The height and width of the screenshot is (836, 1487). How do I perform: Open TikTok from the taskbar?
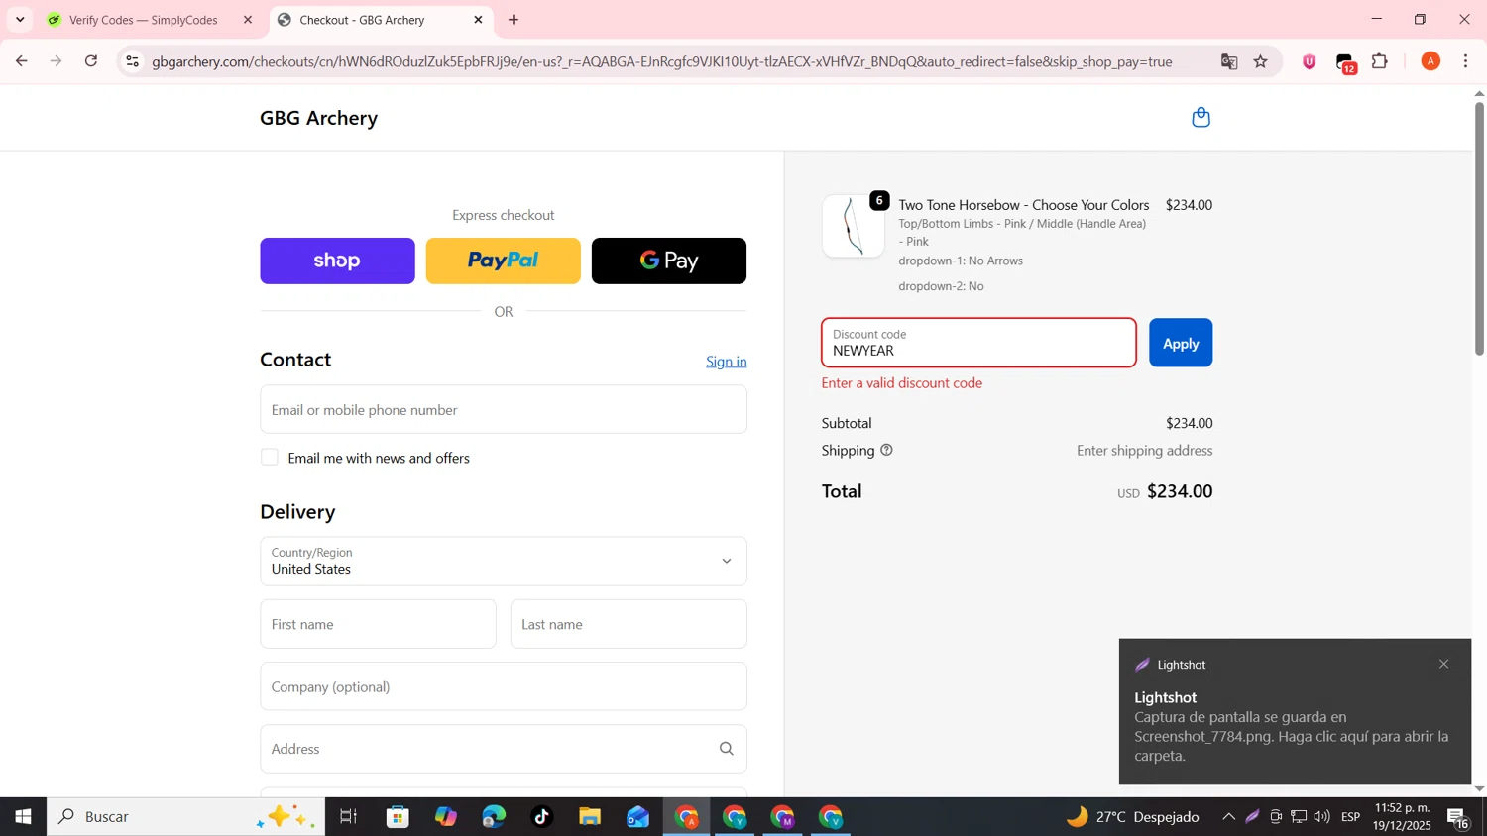pos(541,817)
